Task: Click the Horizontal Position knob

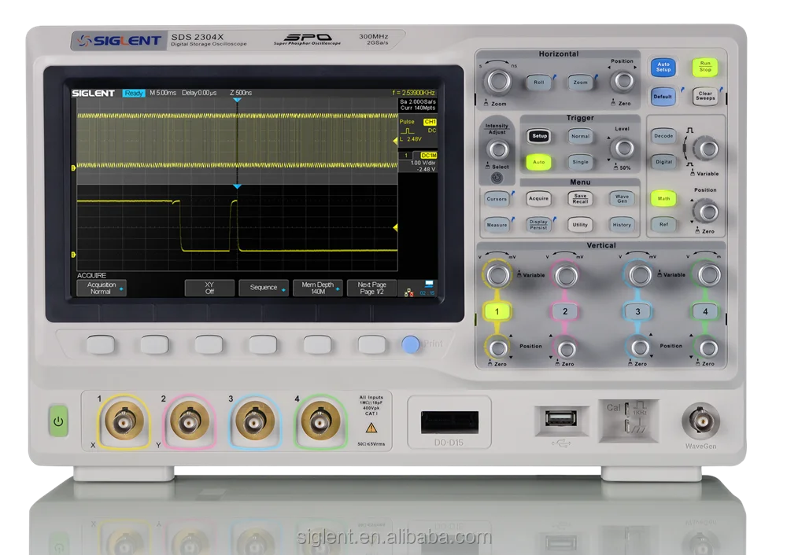Action: click(623, 81)
